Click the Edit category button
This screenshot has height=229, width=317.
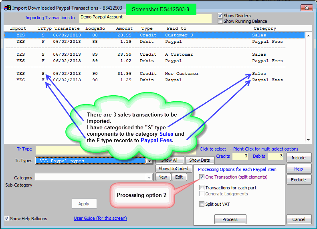[x=179, y=177]
